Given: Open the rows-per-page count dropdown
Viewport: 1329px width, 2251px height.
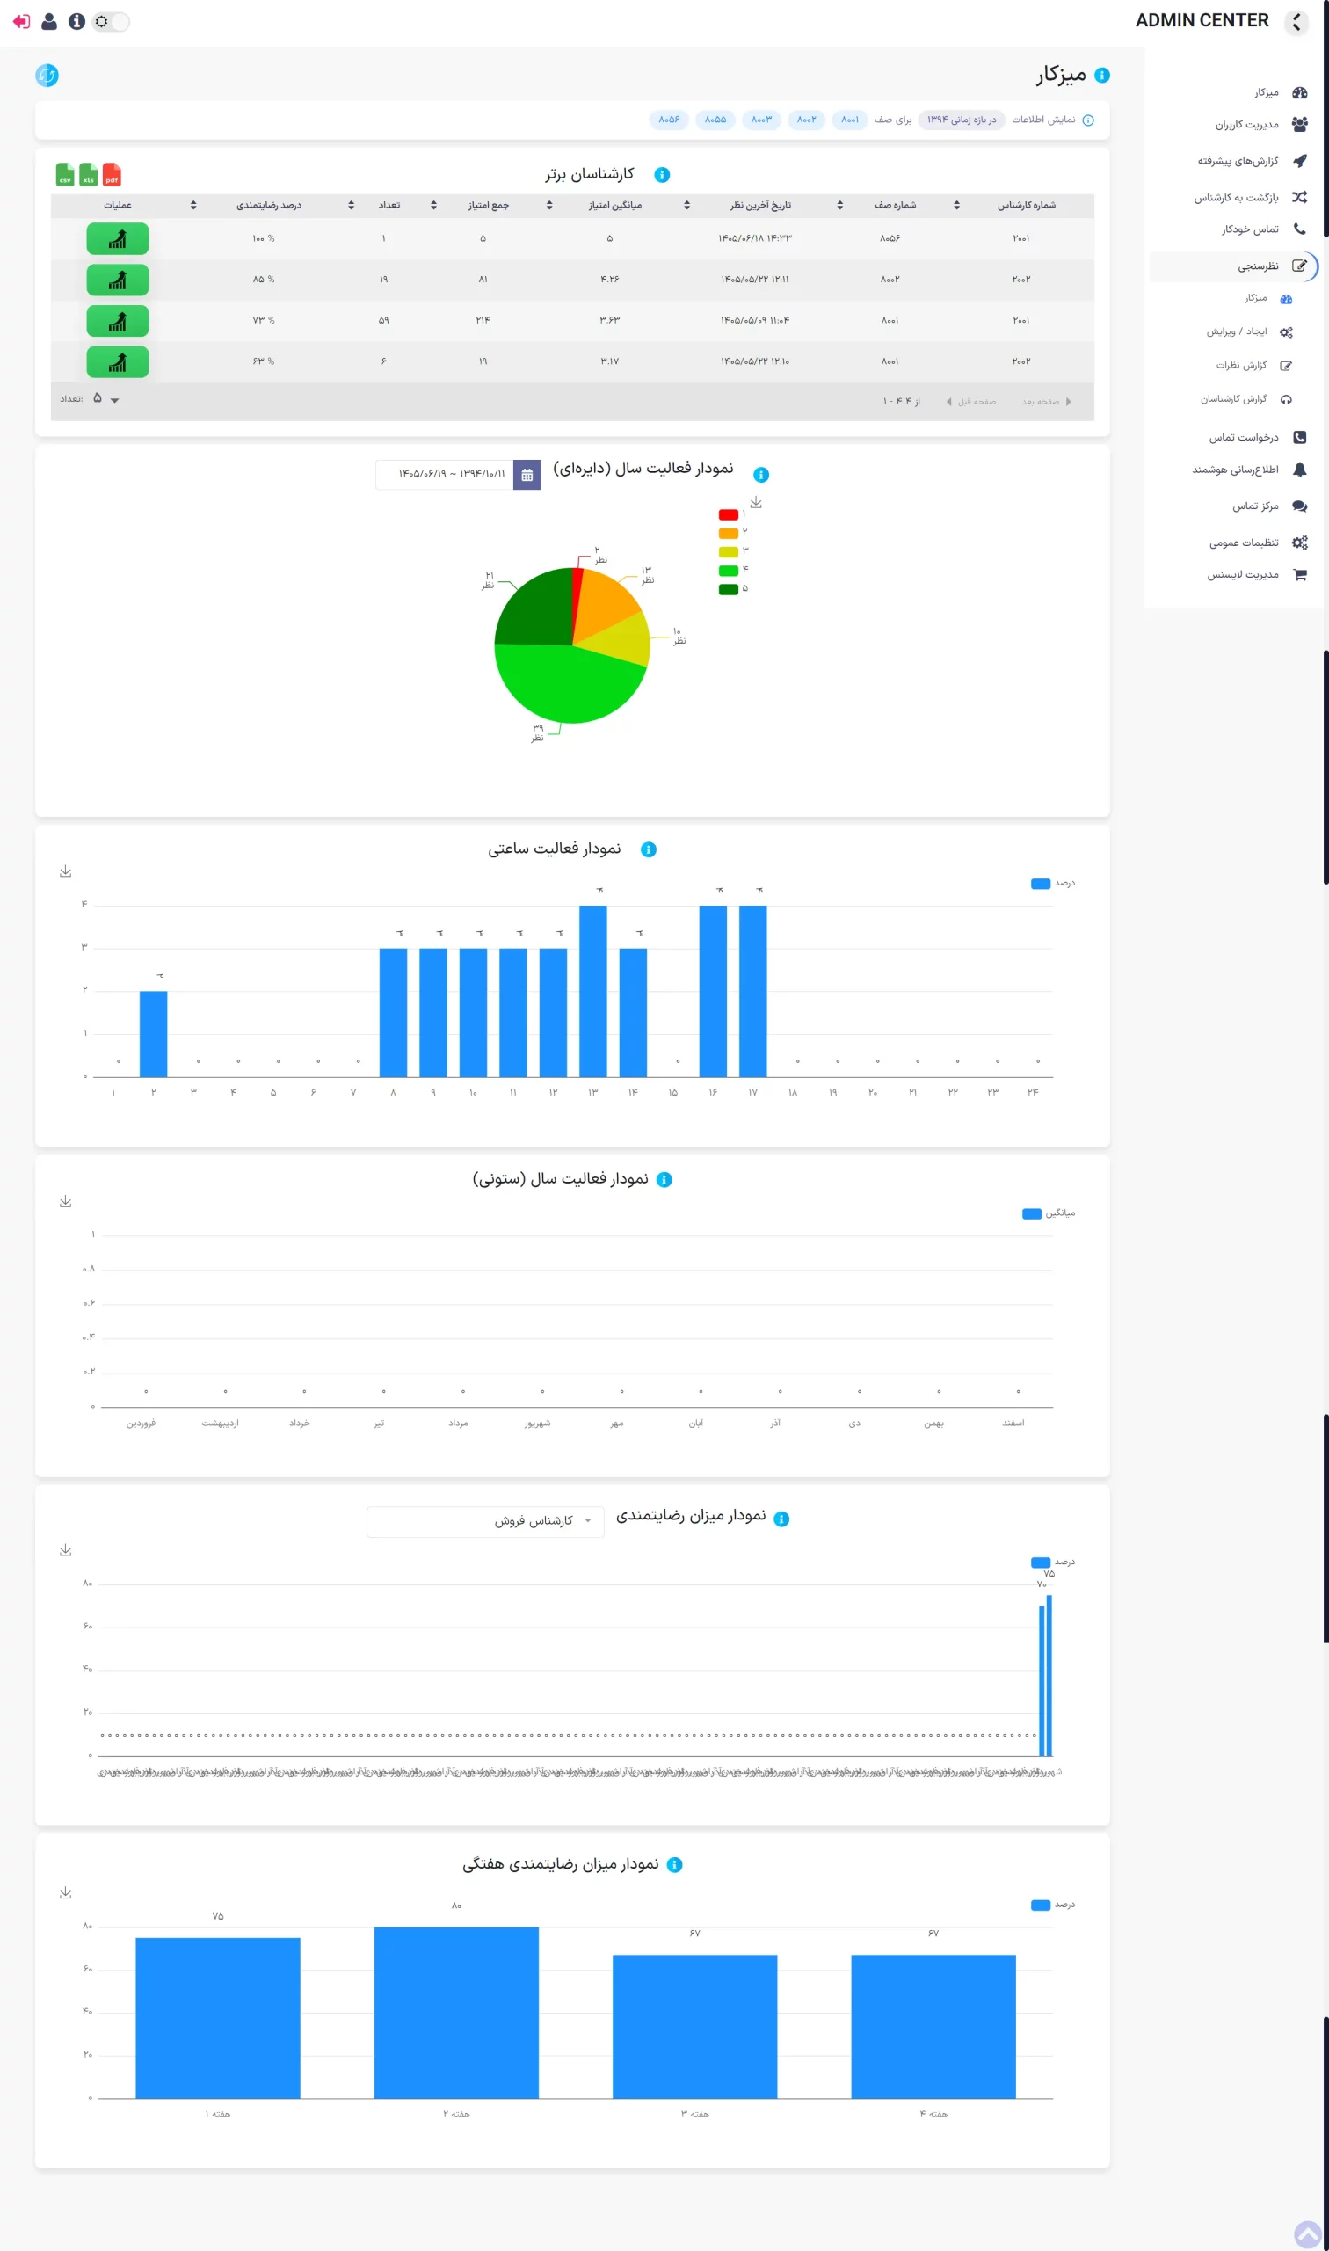Looking at the screenshot, I should click(x=106, y=399).
